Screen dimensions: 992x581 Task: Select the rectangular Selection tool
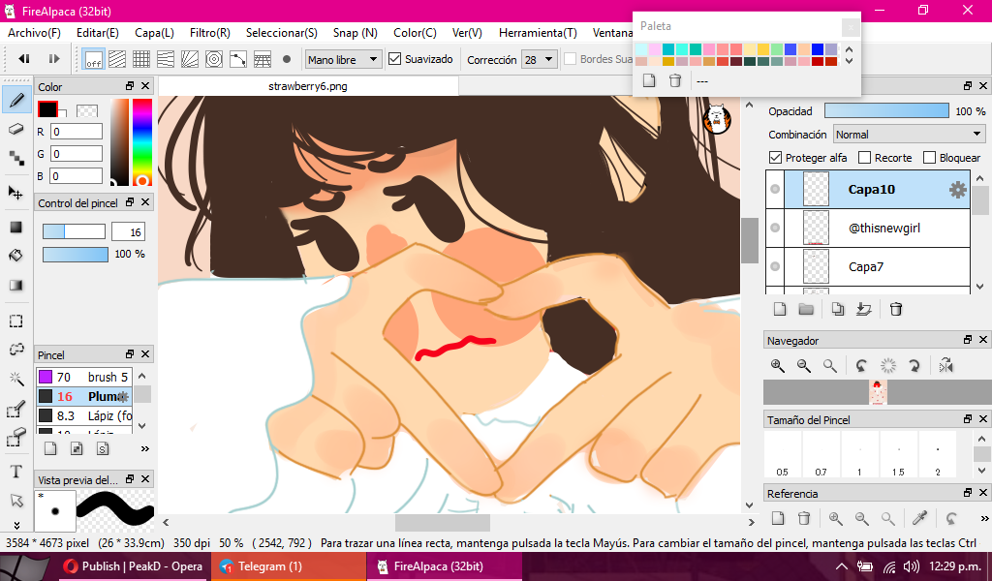tap(15, 321)
